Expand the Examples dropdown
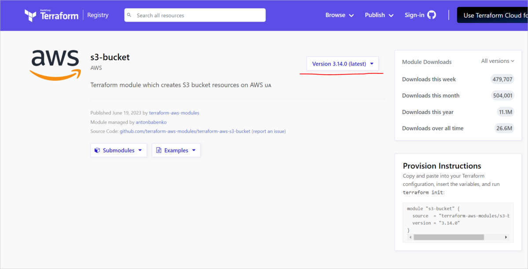This screenshot has height=269, width=528. [x=176, y=150]
